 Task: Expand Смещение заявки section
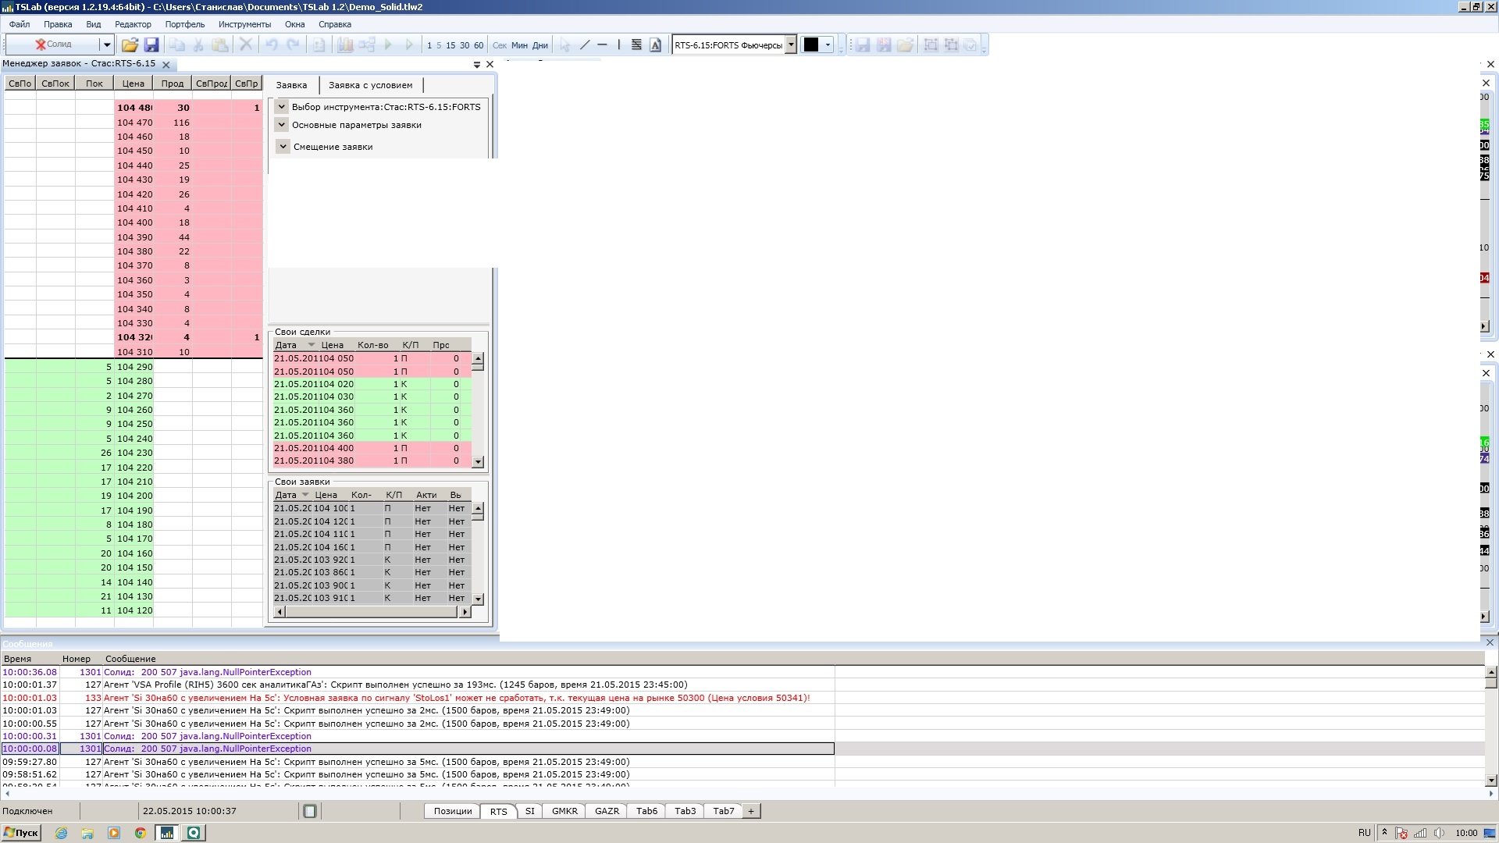pyautogui.click(x=283, y=147)
